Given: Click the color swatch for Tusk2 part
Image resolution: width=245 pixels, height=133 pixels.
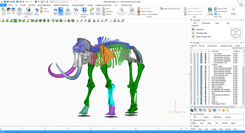Looking at the screenshot, I should click(x=206, y=100).
